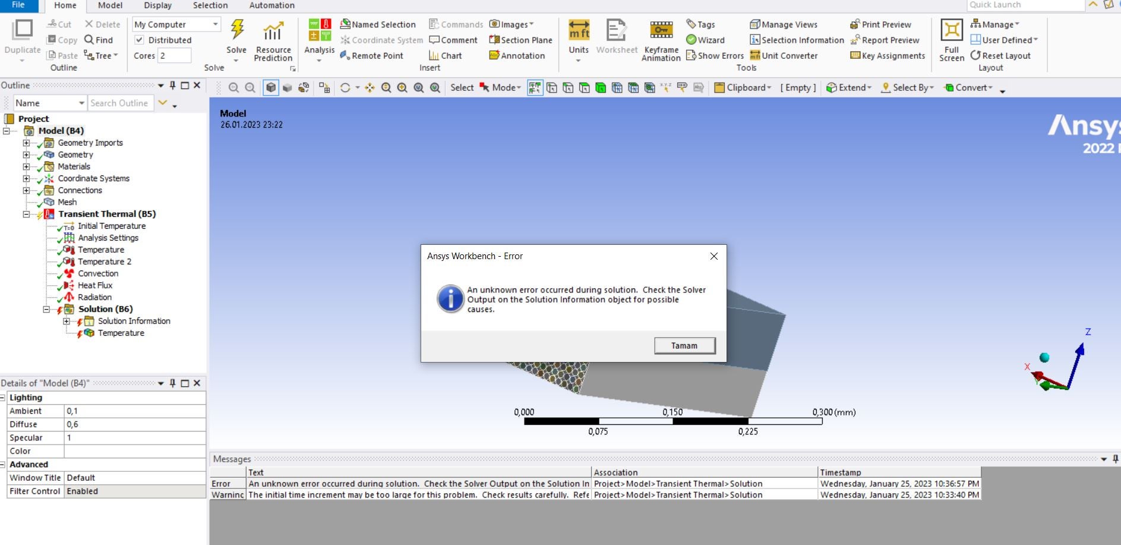Viewport: 1121px width, 545px height.
Task: Select the Temperature 2 tree item
Action: coord(105,262)
